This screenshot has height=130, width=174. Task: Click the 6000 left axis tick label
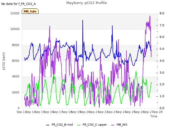coord(16,61)
